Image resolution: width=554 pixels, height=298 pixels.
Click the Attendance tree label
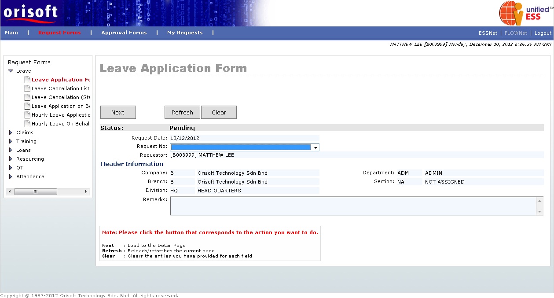click(x=30, y=177)
